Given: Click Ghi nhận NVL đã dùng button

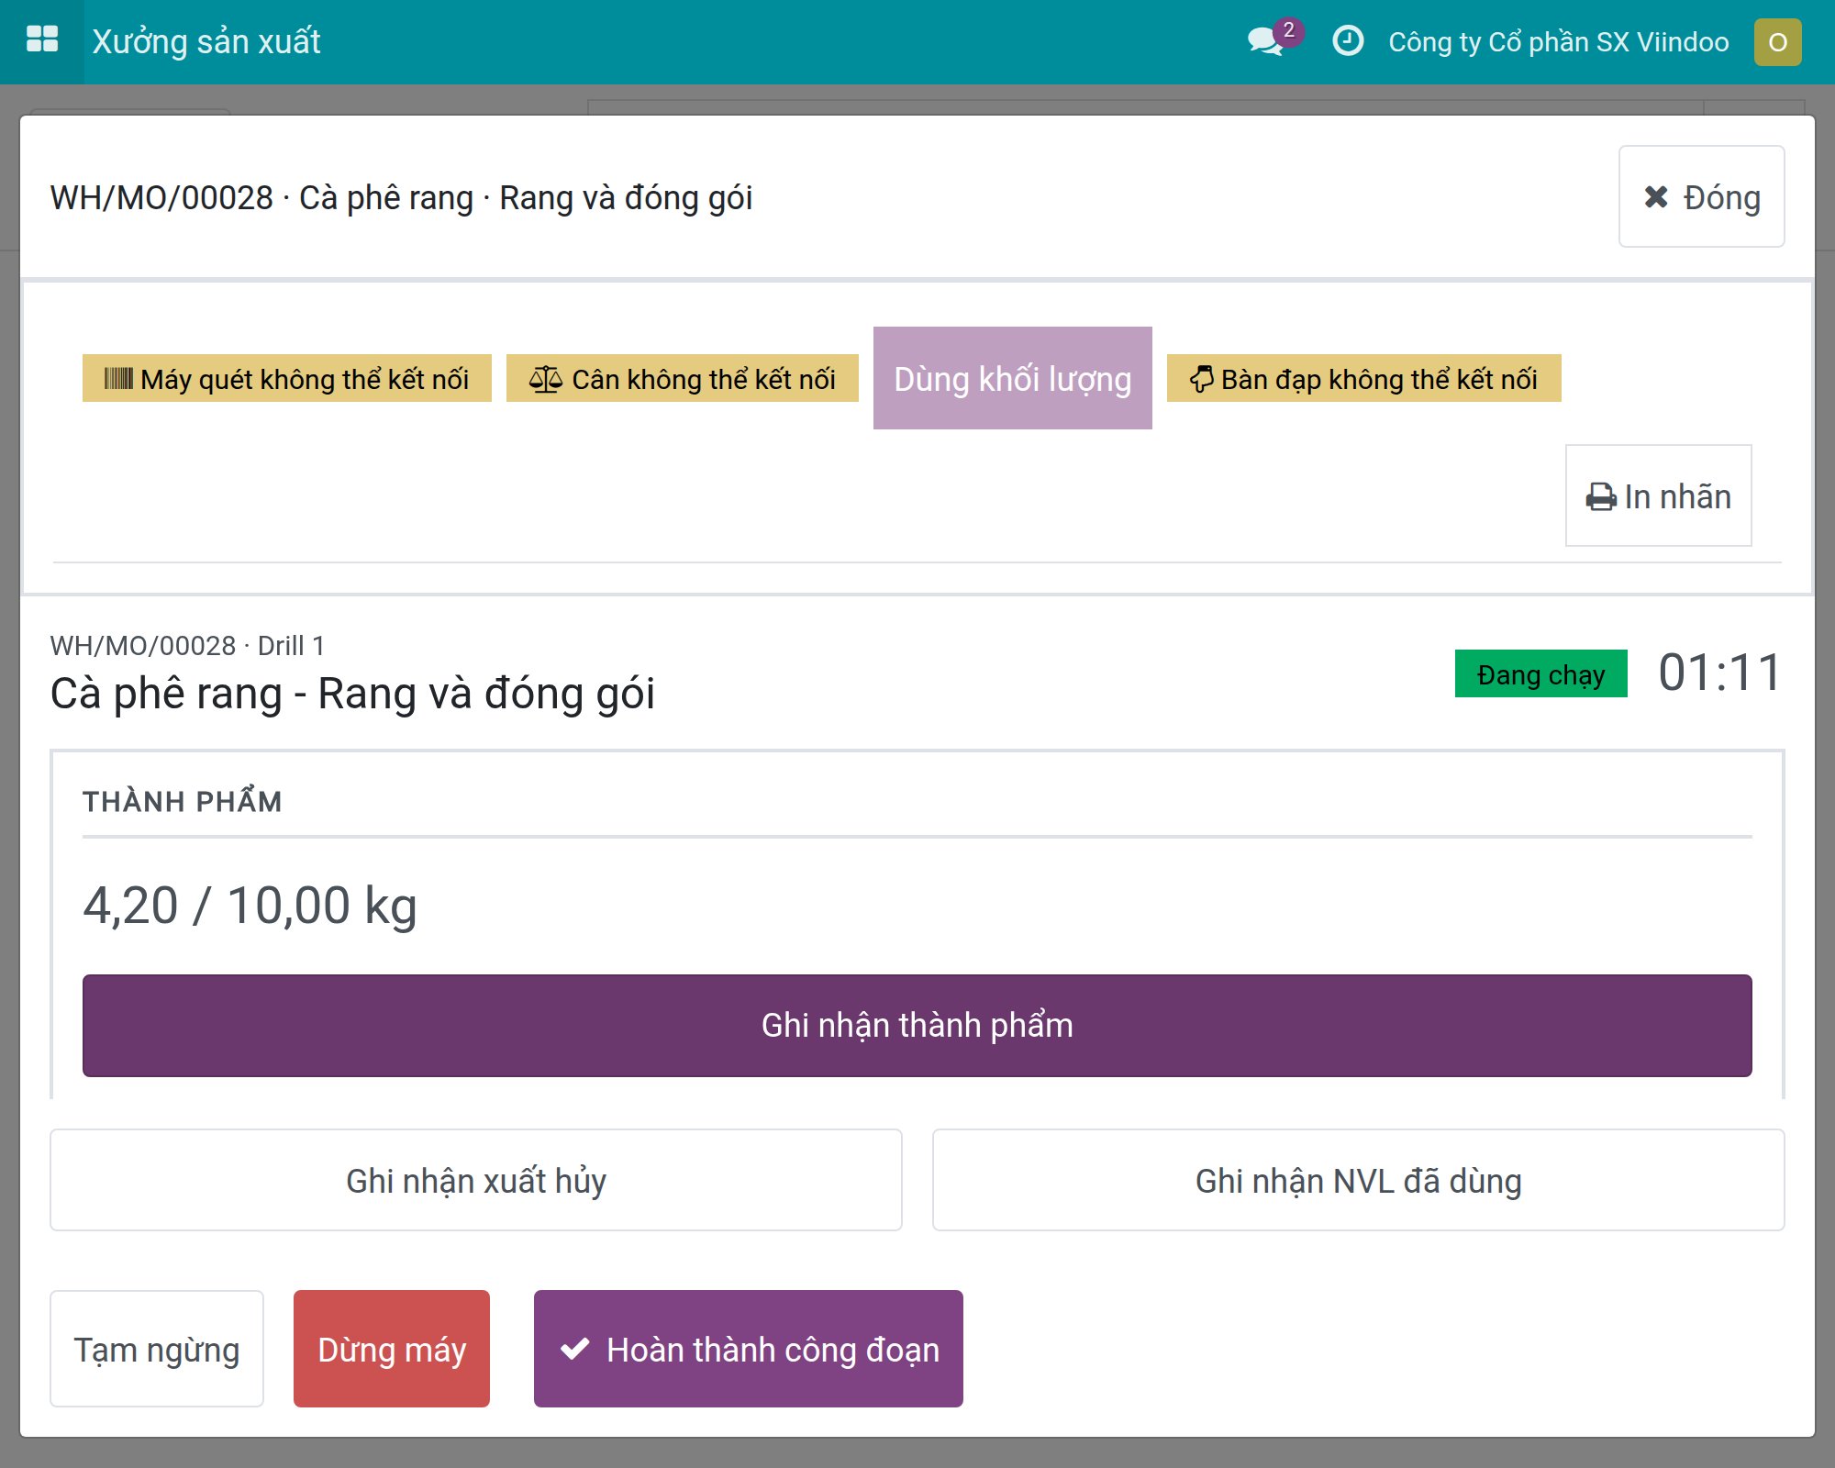Looking at the screenshot, I should (x=1358, y=1180).
